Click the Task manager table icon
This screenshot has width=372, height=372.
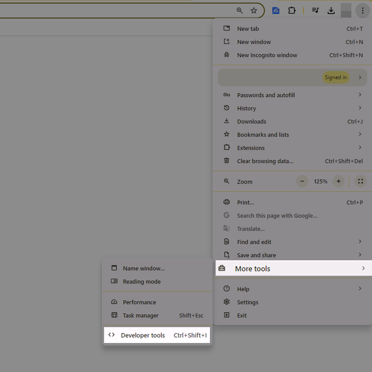click(114, 315)
